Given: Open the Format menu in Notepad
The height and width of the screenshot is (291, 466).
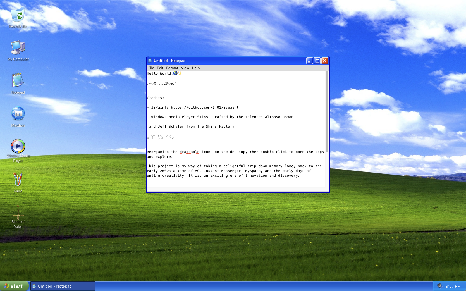Looking at the screenshot, I should [x=172, y=68].
